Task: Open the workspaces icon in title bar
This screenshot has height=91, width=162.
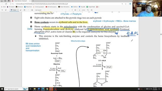Action: pos(5,1)
